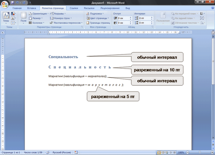
Task: Go to the Рецензирование tab
Action: pos(110,8)
